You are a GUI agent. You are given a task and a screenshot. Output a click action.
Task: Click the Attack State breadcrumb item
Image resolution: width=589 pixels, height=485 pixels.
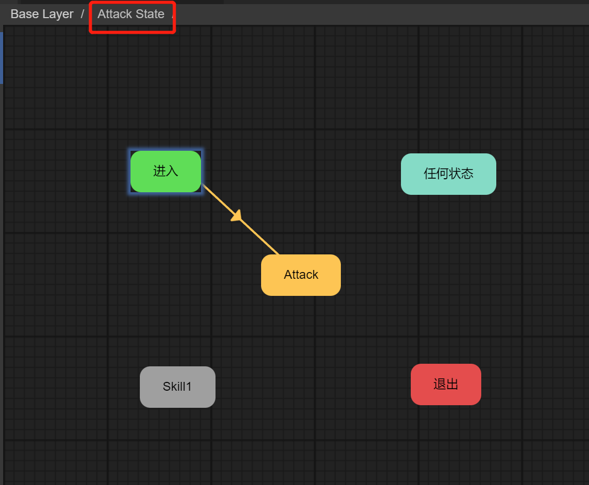[x=131, y=14]
